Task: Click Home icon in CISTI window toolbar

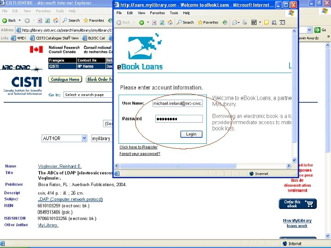Action: coord(56,20)
